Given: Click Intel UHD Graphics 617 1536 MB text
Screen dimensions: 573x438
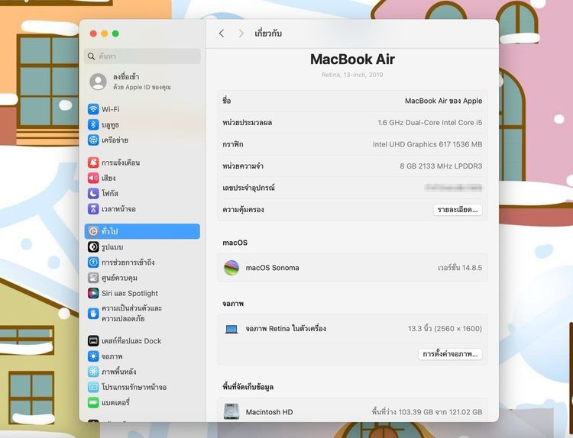Looking at the screenshot, I should [427, 144].
